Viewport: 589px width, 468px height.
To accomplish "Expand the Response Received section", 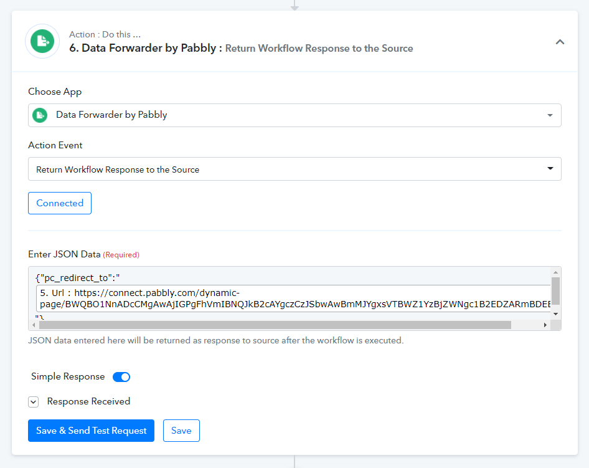I will [34, 402].
